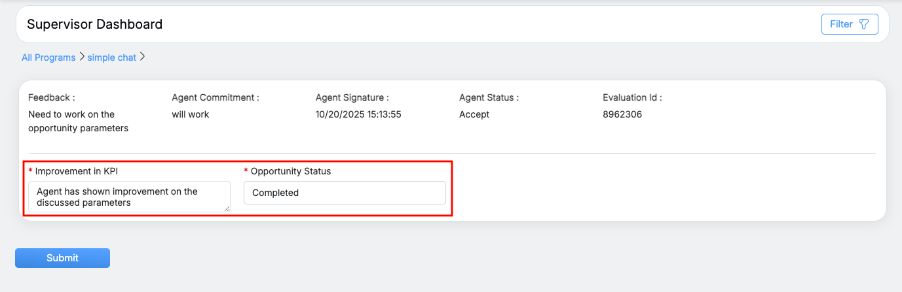Image resolution: width=902 pixels, height=292 pixels.
Task: Focus the Improvement in KPI text area
Action: click(129, 197)
